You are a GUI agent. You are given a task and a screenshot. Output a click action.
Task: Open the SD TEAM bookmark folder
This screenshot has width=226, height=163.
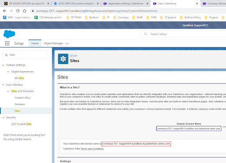(74, 17)
